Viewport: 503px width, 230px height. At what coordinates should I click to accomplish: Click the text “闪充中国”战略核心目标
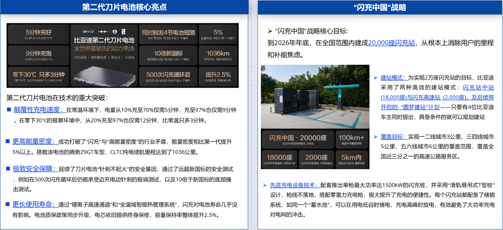(312, 31)
